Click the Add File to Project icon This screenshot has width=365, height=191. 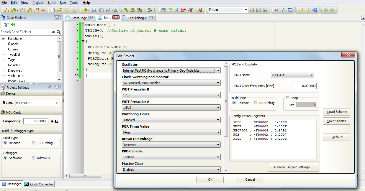pos(59,10)
